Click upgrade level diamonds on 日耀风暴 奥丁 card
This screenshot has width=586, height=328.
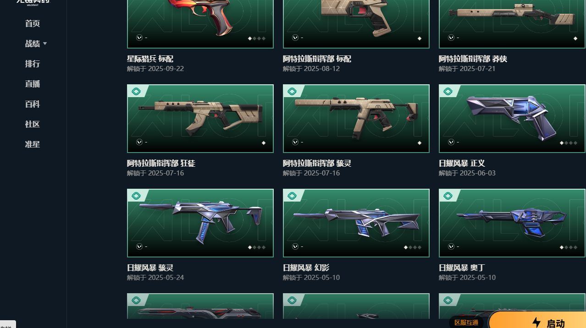(569, 247)
